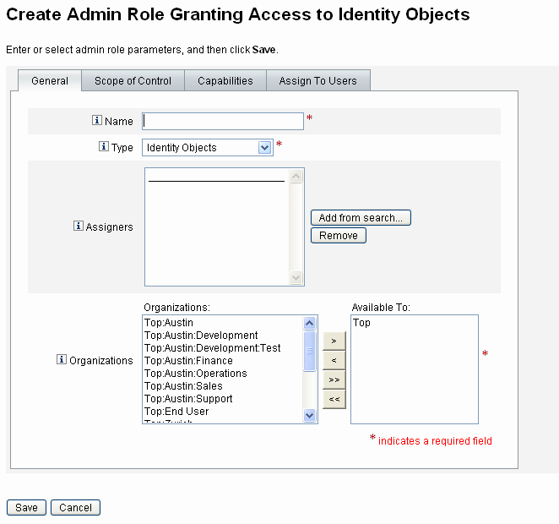Click the Add from search button
Image resolution: width=559 pixels, height=524 pixels.
(x=361, y=217)
